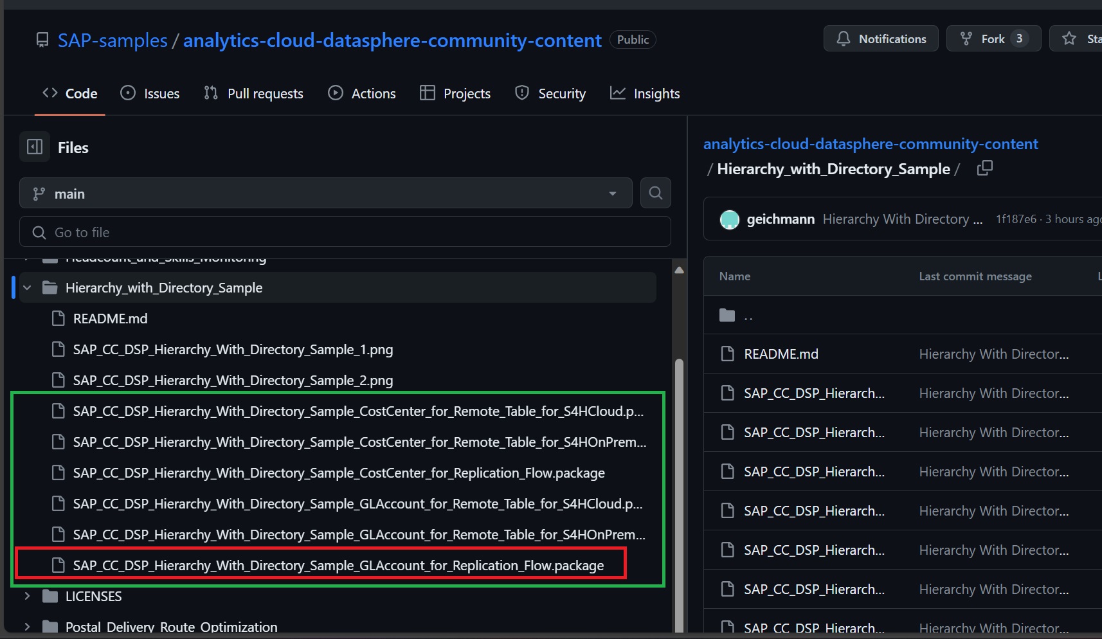Click the repository icon beside SAP-samples
Image resolution: width=1102 pixels, height=639 pixels.
pyautogui.click(x=42, y=40)
